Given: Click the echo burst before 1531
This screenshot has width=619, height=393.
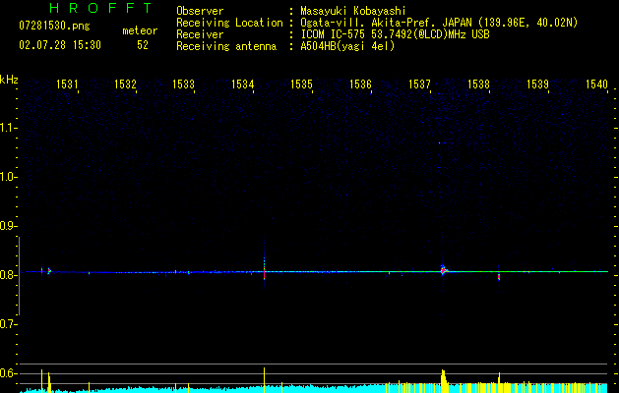Looking at the screenshot, I should coord(49,271).
